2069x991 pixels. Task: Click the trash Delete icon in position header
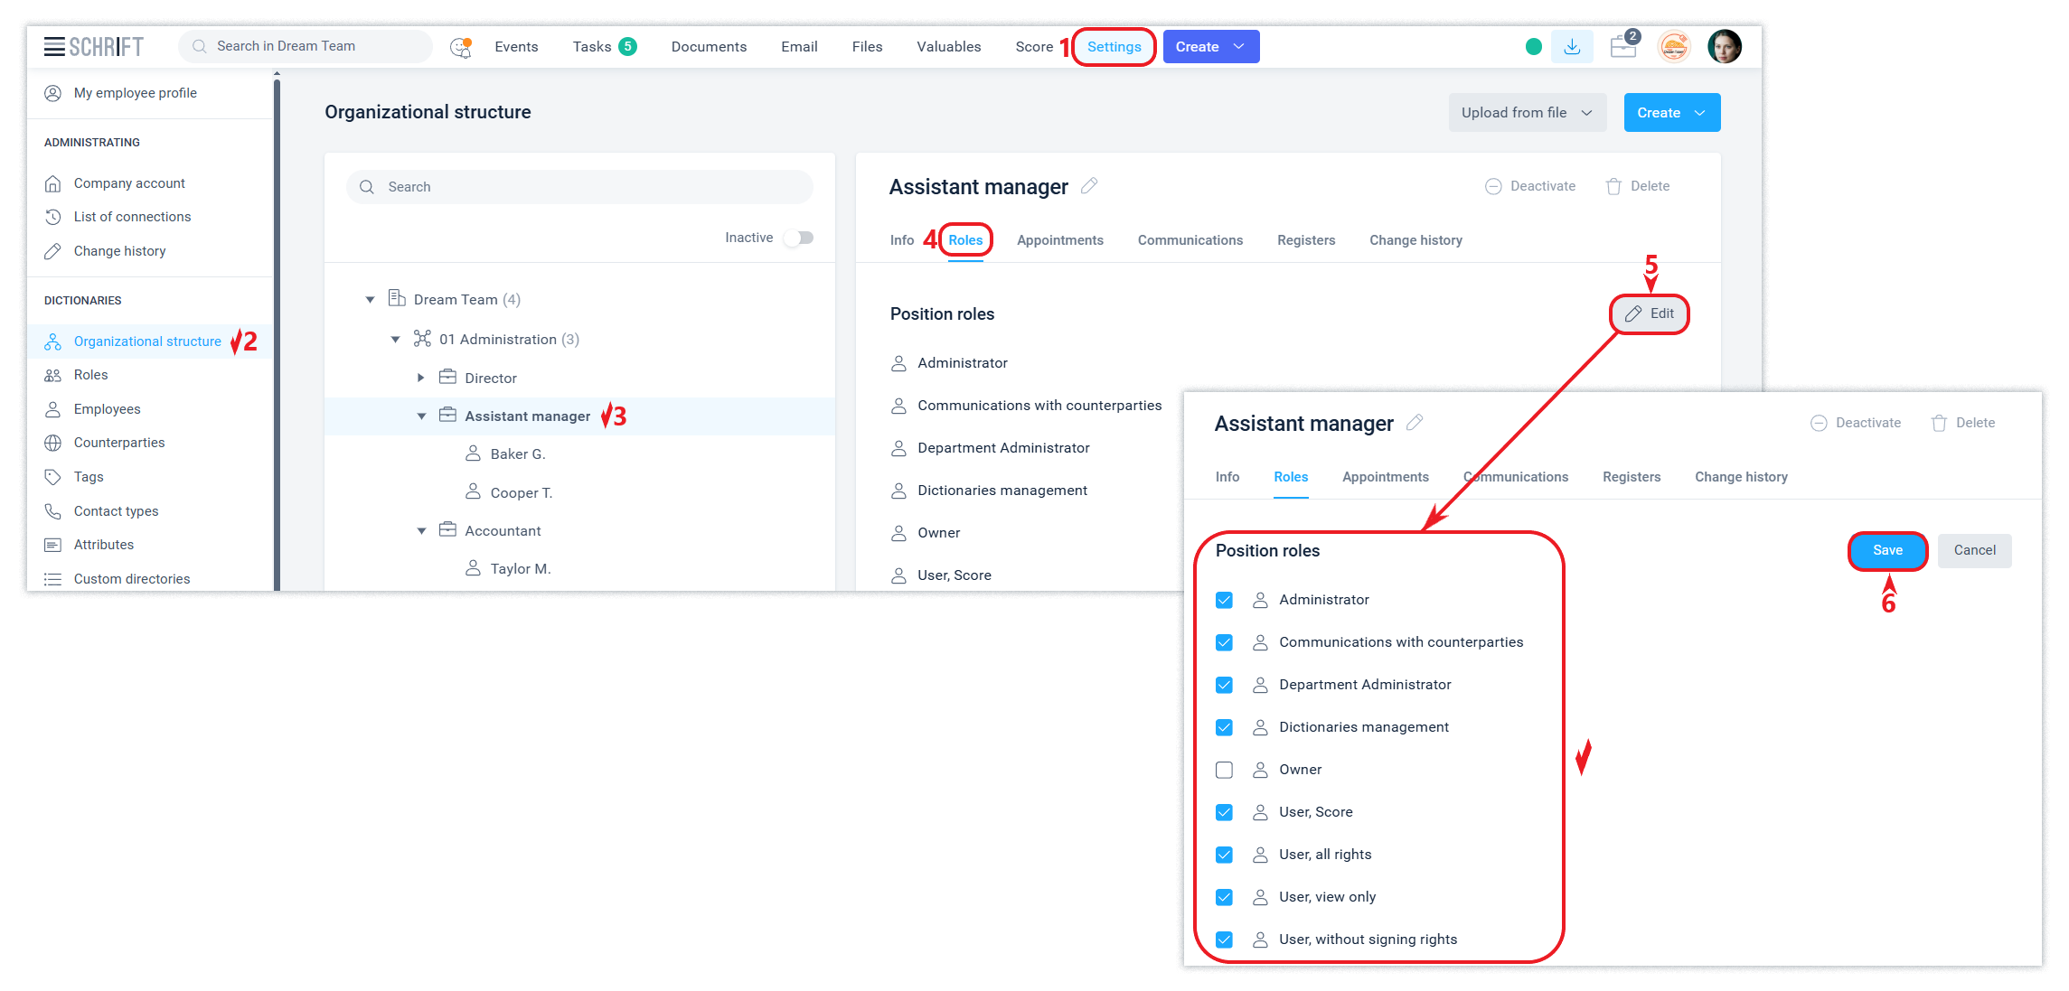[1613, 187]
